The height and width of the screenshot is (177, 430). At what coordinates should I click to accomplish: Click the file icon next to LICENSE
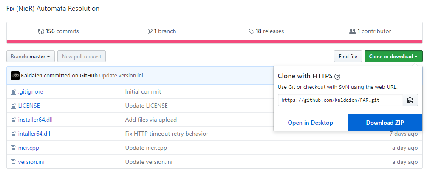(x=13, y=106)
